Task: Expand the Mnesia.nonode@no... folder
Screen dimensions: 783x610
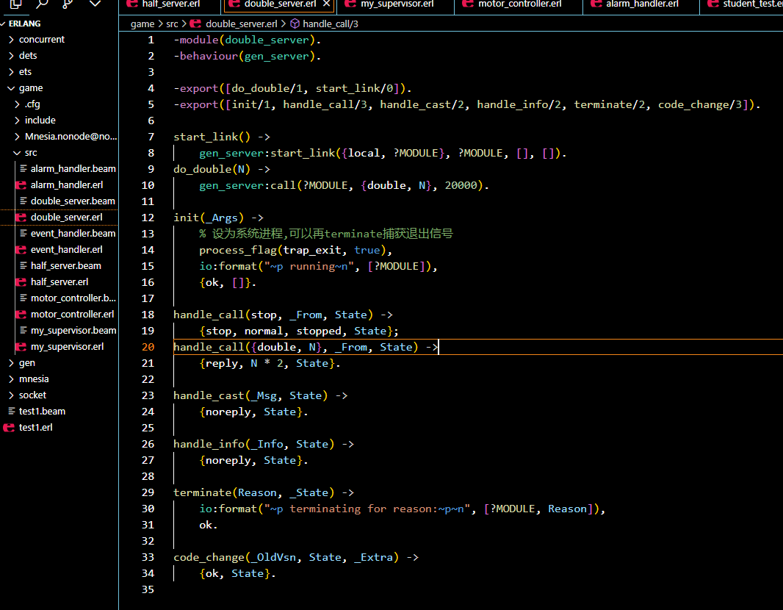Action: point(59,137)
